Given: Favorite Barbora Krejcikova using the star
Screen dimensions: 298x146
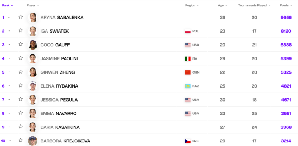Looking at the screenshot, I should (x=20, y=141).
